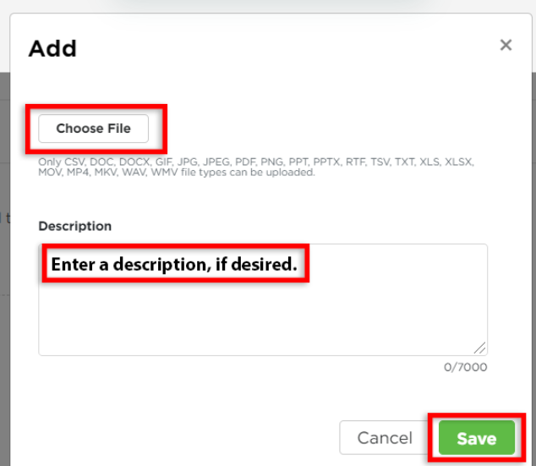Click the allowed file types hint text
This screenshot has height=466, width=536.
[256, 167]
